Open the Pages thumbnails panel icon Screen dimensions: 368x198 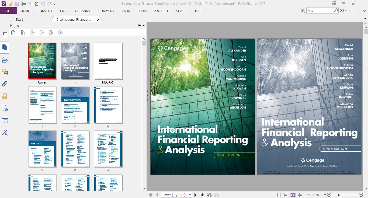coord(5,48)
